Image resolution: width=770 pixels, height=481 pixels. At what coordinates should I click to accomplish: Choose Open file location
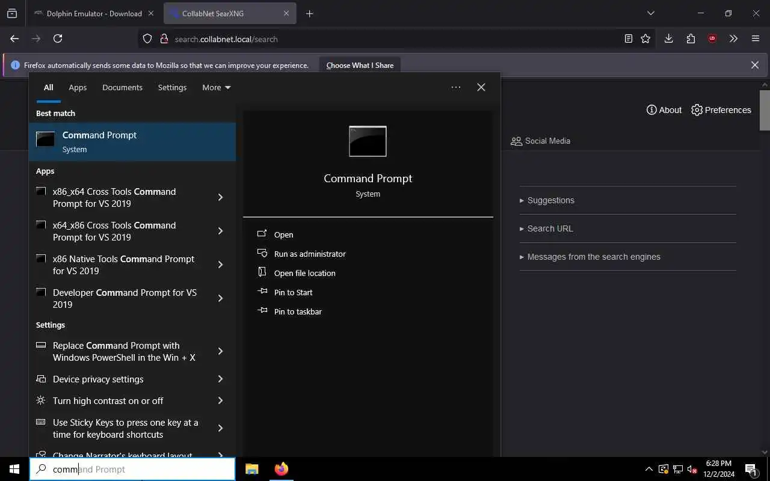(304, 273)
